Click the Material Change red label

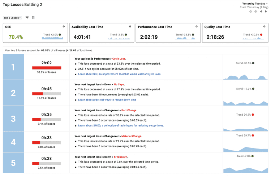click(132, 136)
